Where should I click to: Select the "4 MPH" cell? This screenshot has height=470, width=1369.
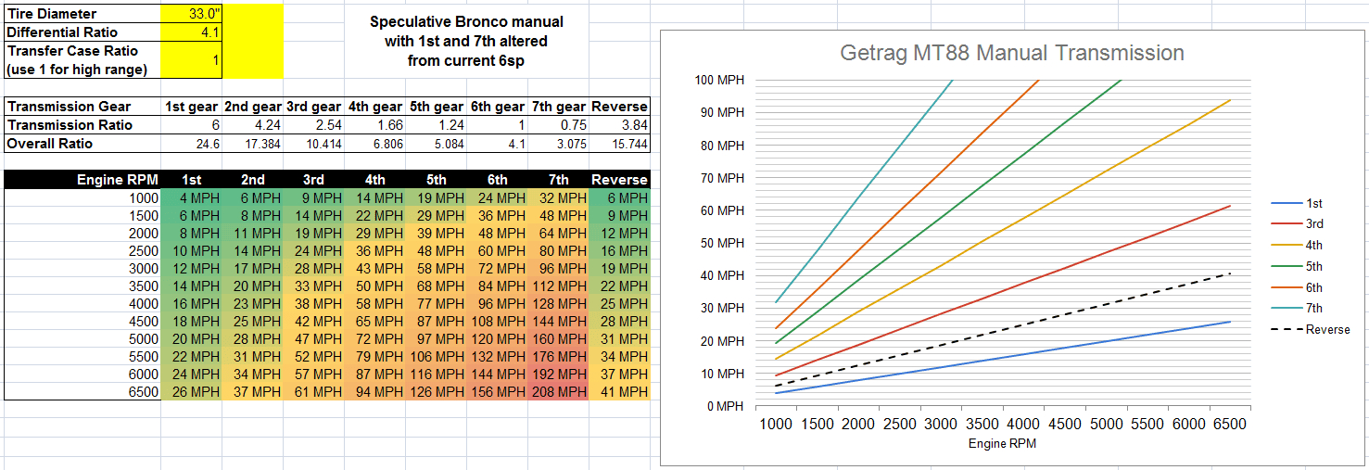pyautogui.click(x=191, y=198)
